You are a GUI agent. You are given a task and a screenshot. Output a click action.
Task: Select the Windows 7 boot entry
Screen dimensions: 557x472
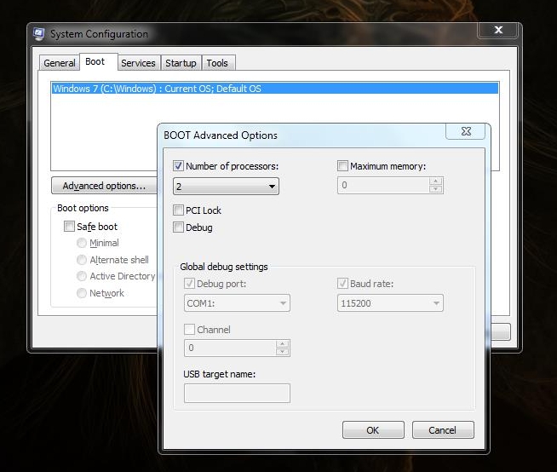pos(275,89)
